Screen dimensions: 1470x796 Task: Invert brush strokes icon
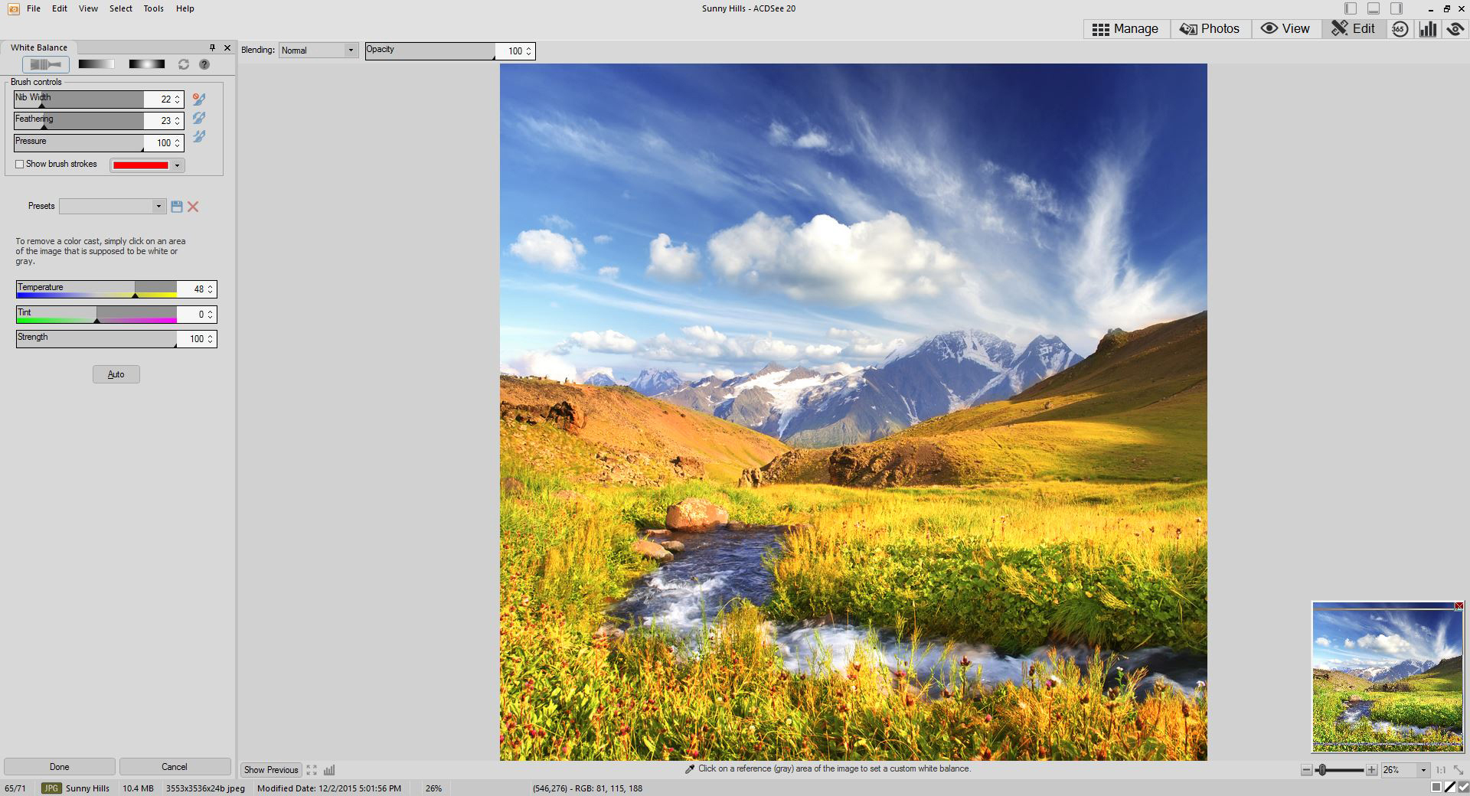199,118
